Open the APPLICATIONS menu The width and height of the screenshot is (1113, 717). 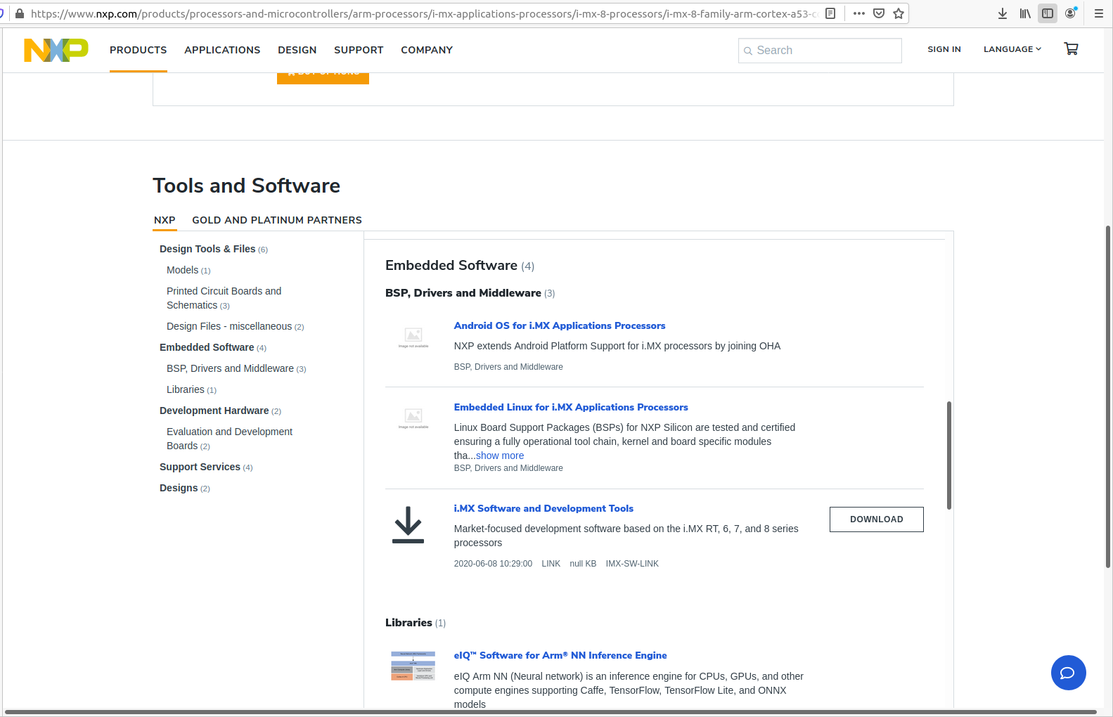[222, 50]
